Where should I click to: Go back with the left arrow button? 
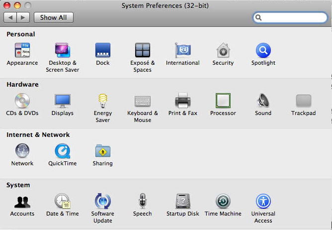coord(10,17)
